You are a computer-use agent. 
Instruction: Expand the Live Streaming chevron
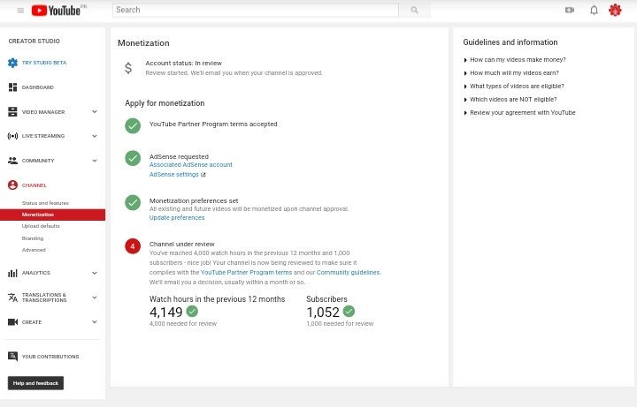click(x=95, y=136)
